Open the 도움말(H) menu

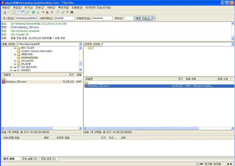(x=77, y=7)
